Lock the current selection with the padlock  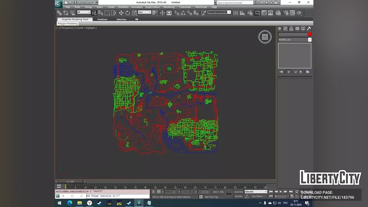tap(153, 192)
